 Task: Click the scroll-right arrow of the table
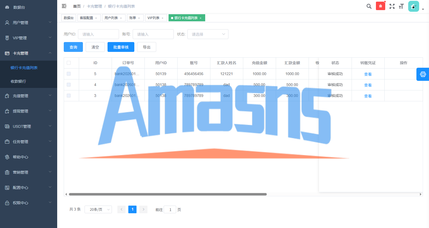421,194
